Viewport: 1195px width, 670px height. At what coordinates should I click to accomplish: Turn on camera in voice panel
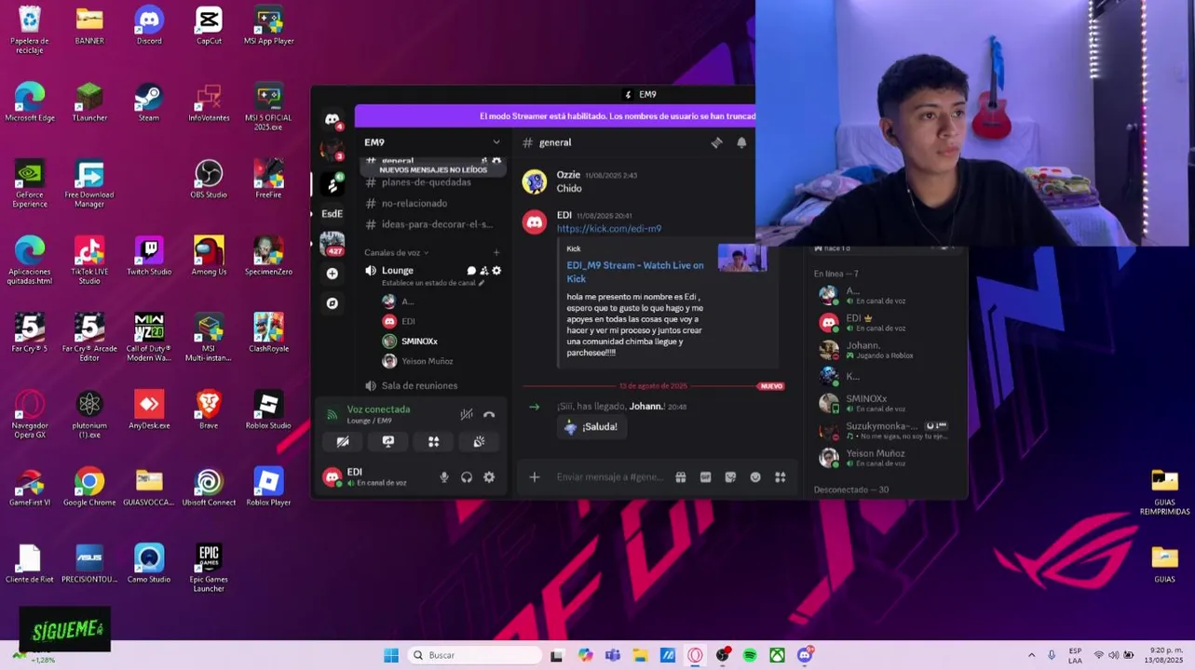pyautogui.click(x=343, y=441)
